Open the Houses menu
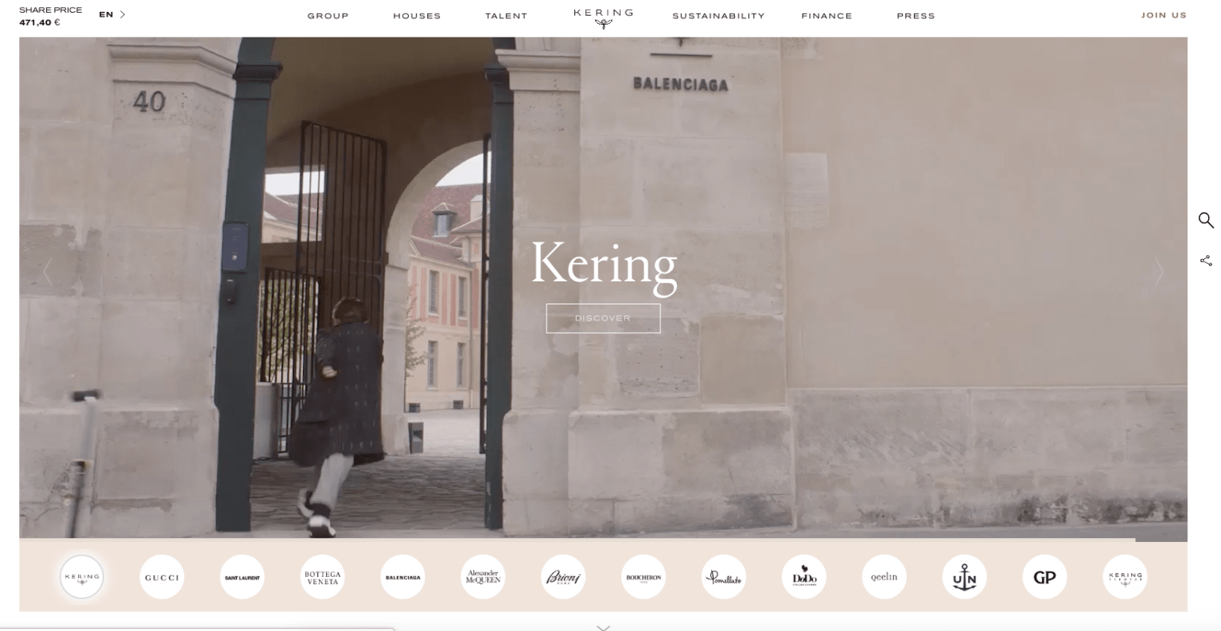Image resolution: width=1221 pixels, height=631 pixels. tap(417, 16)
